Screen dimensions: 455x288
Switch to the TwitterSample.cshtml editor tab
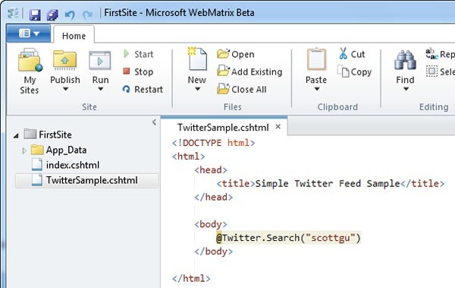point(223,128)
